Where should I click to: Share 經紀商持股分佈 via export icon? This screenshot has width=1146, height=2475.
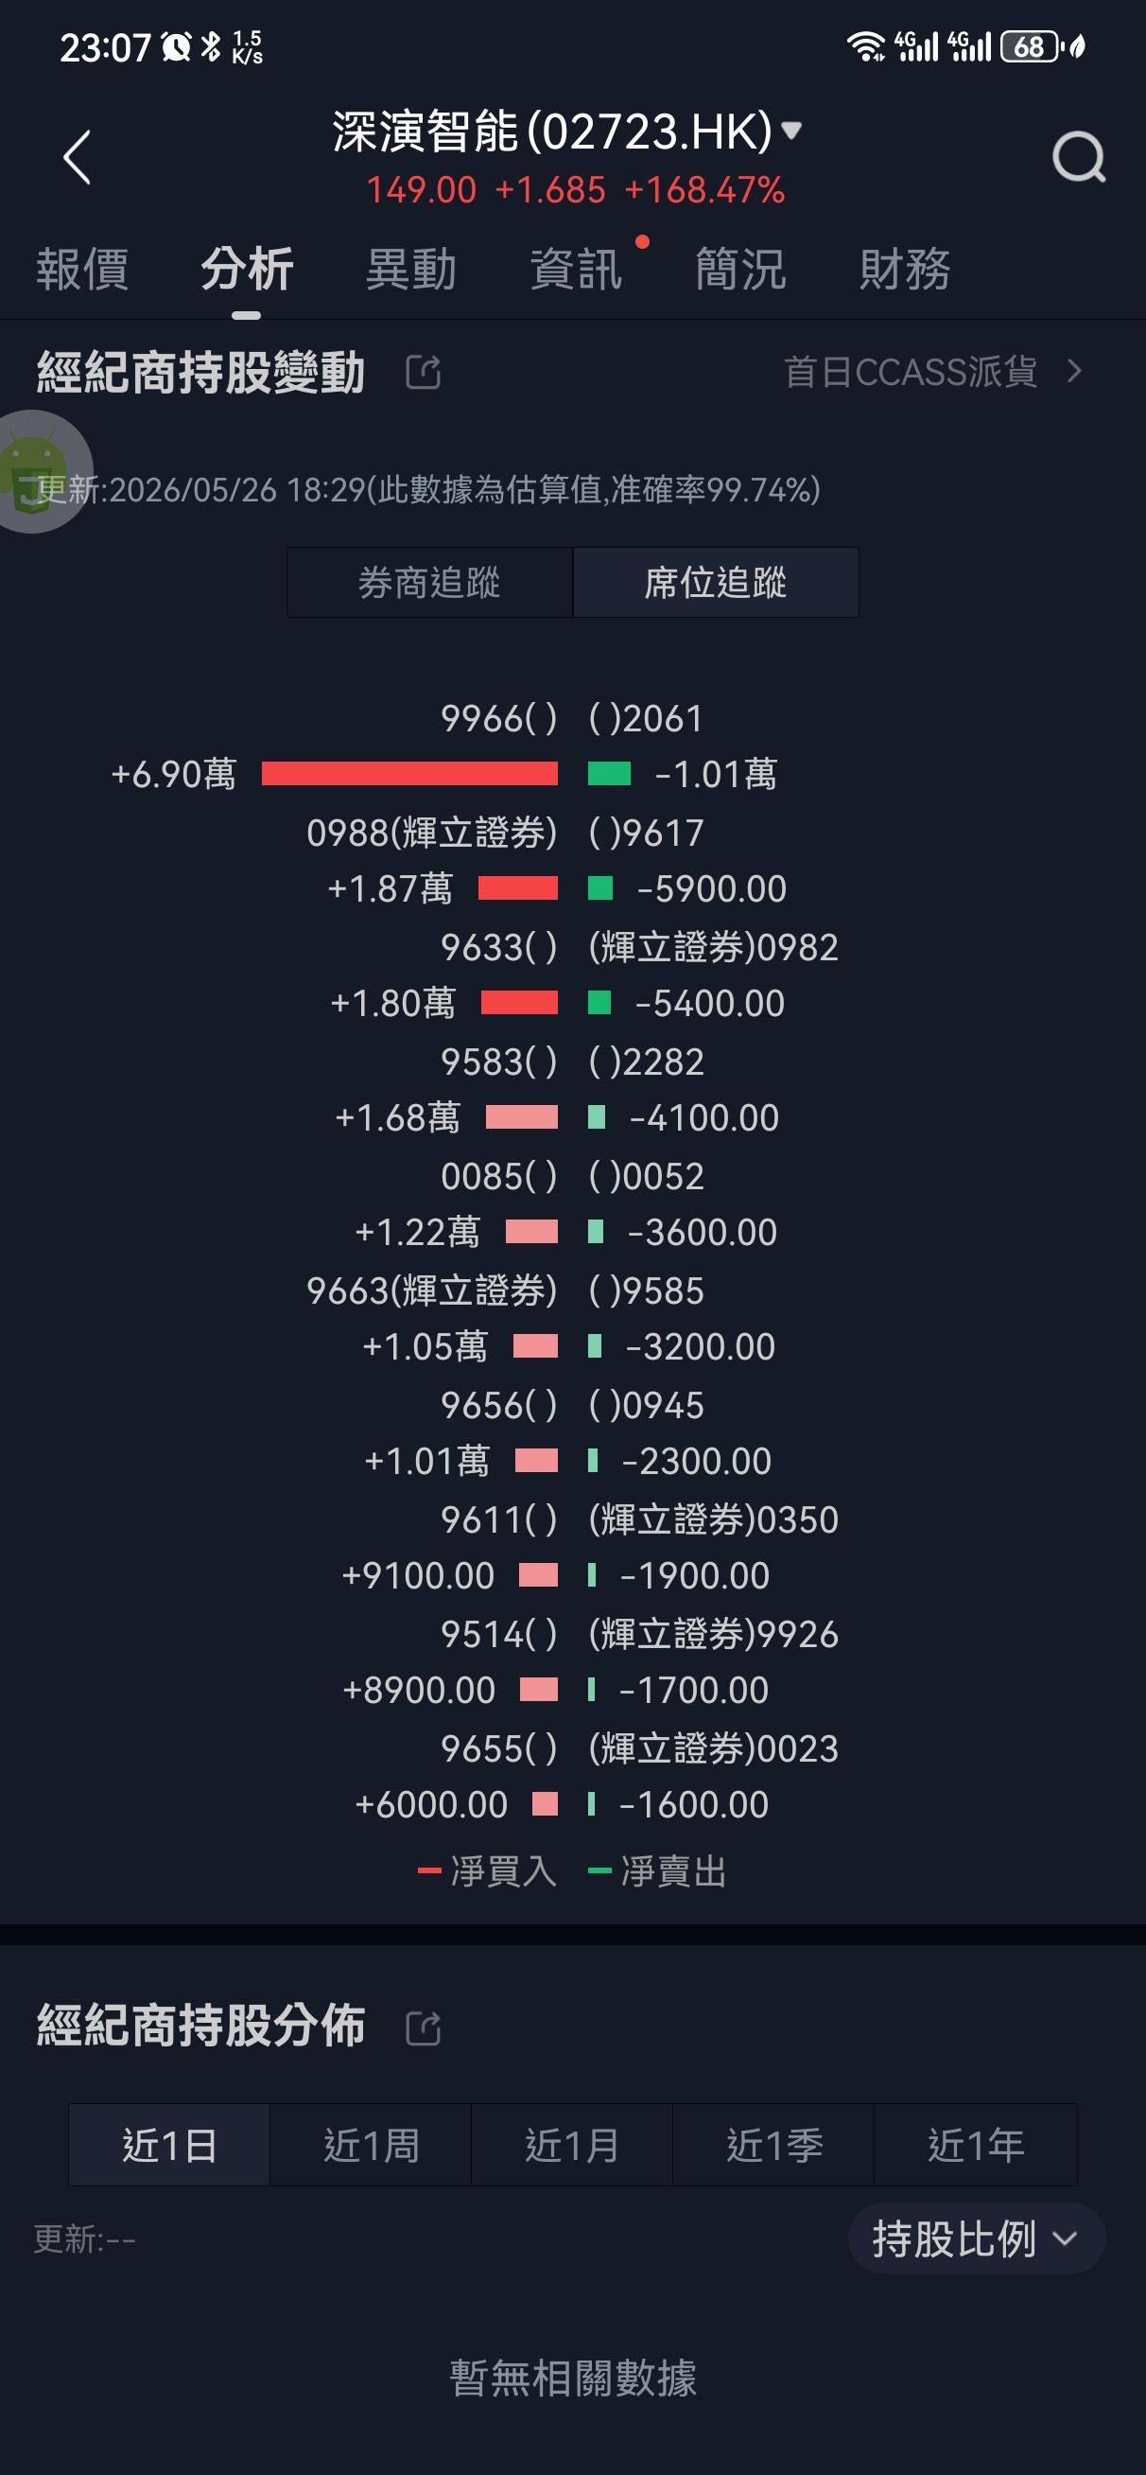[x=424, y=2028]
